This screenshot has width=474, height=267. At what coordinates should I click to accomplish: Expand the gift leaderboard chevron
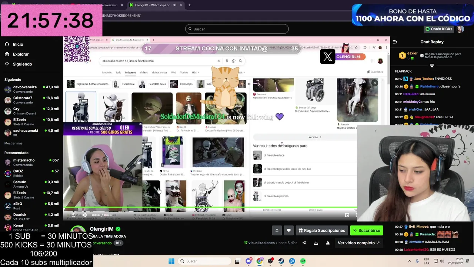click(432, 66)
